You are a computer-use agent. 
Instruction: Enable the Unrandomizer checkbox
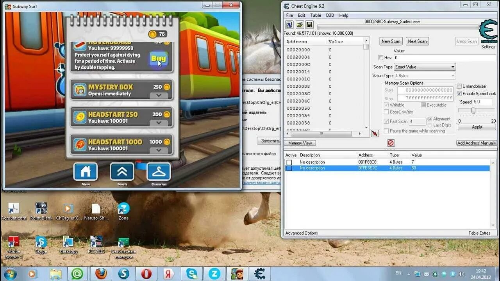(x=459, y=86)
